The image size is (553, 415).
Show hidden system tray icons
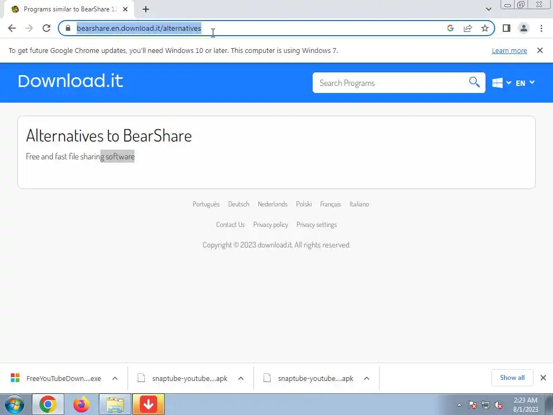459,405
